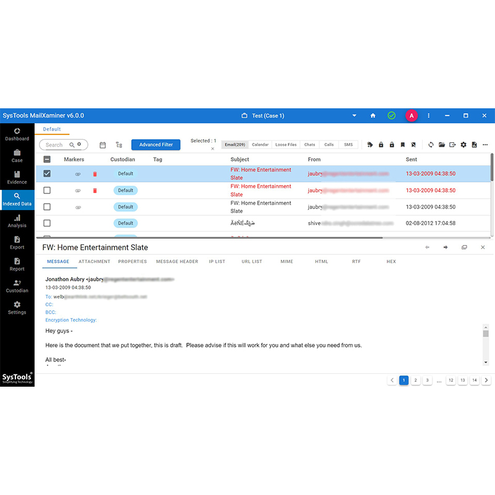Open the Export section in sidebar
The image size is (495, 495).
tap(17, 243)
